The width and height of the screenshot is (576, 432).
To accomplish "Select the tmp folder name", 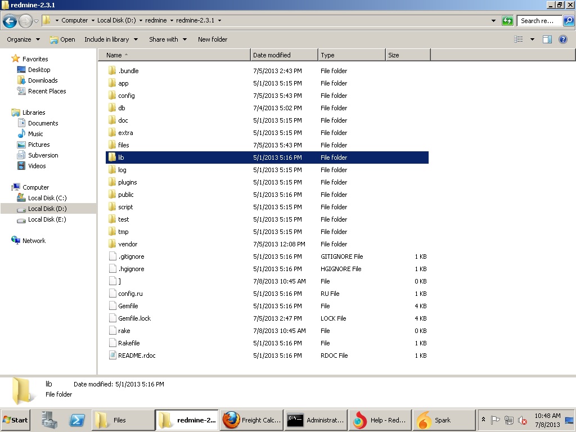I will (x=123, y=232).
